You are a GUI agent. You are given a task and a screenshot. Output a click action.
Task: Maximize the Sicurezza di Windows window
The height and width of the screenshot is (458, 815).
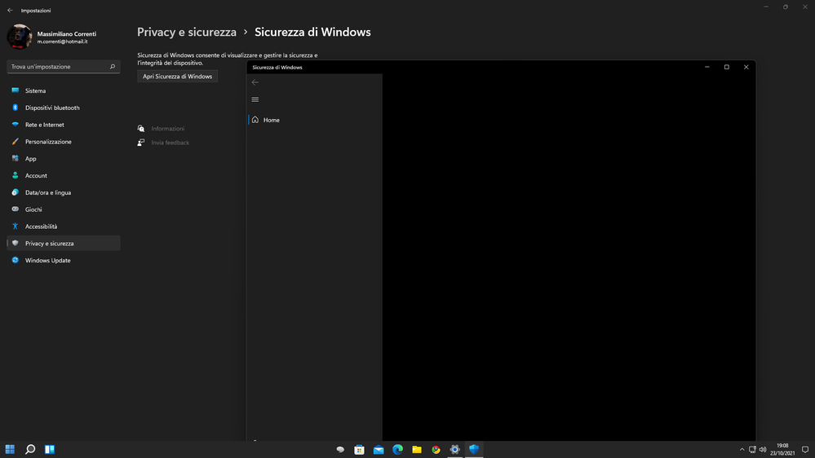click(727, 67)
